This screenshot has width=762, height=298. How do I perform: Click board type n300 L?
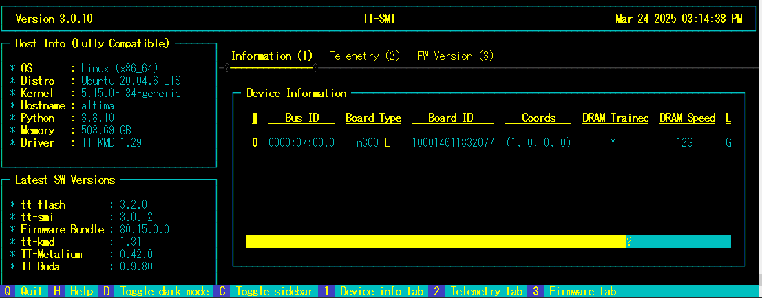click(x=373, y=143)
